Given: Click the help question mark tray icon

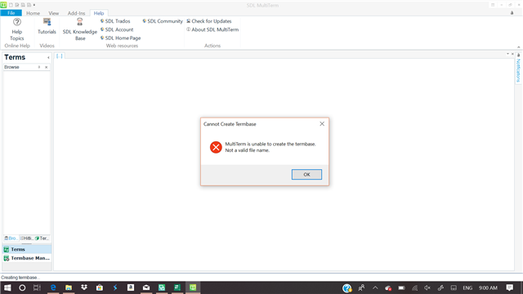Looking at the screenshot, I should point(346,288).
